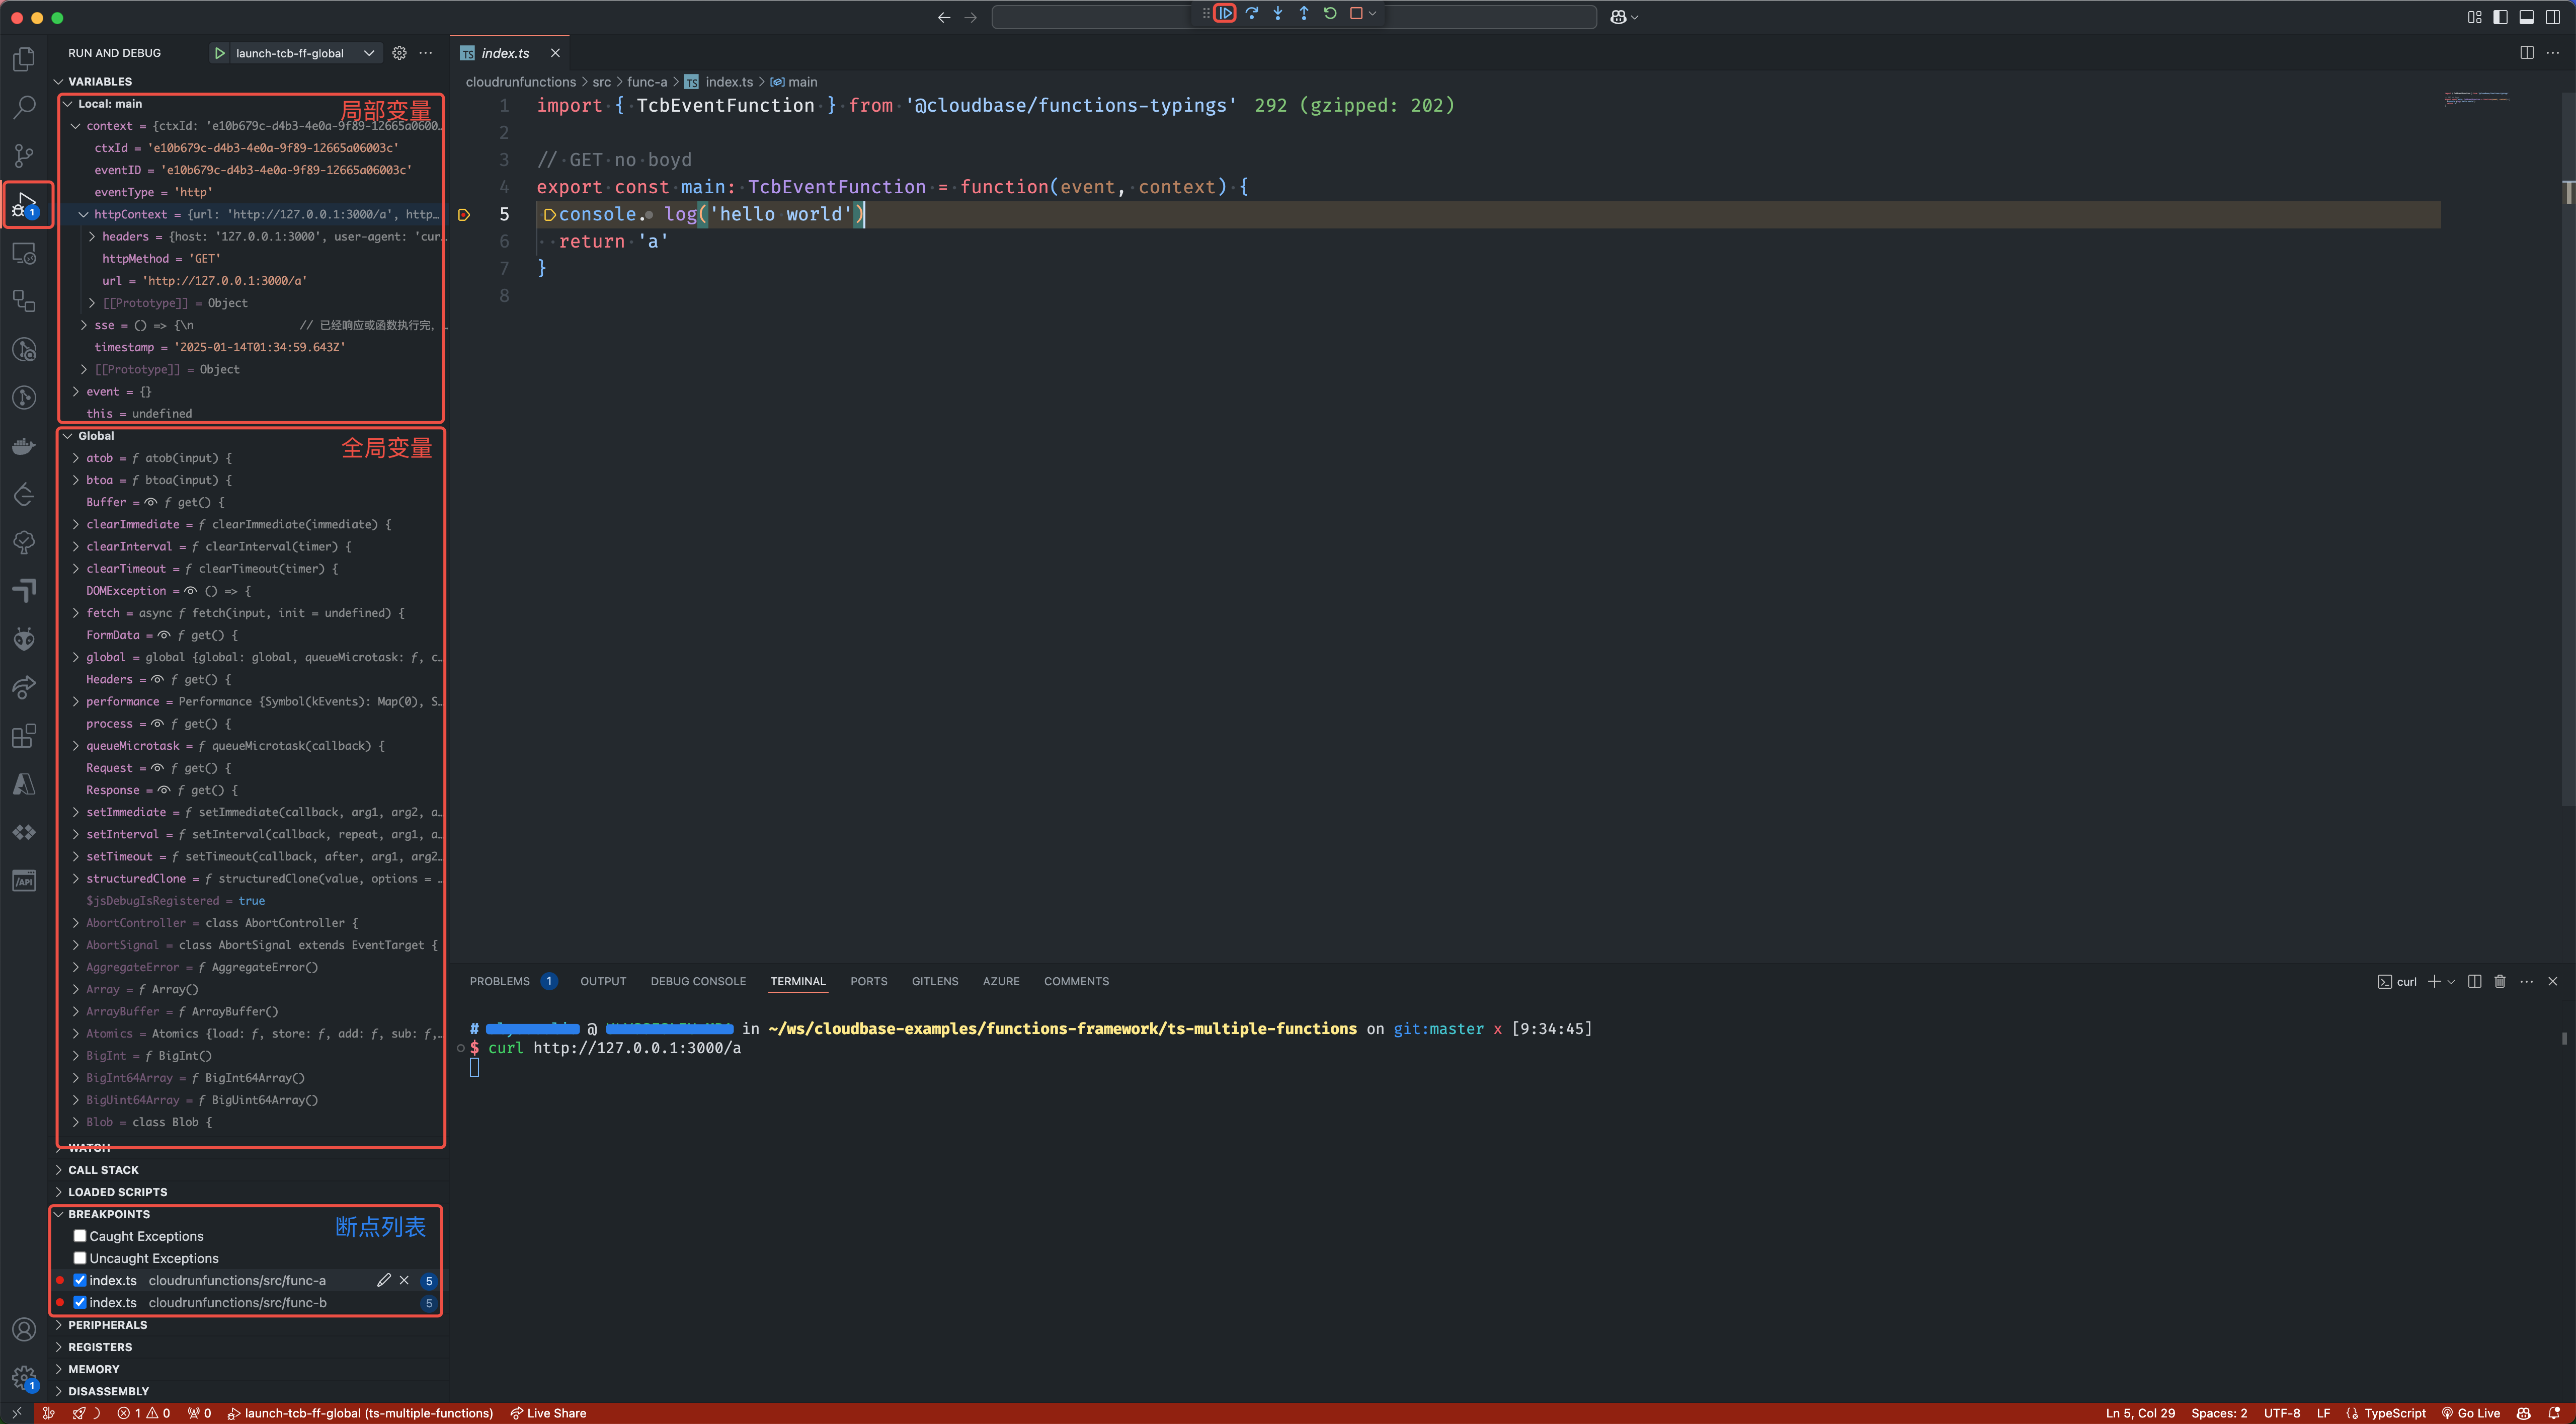Start debugging with green play button
Viewport: 2576px width, 1424px height.
(219, 53)
